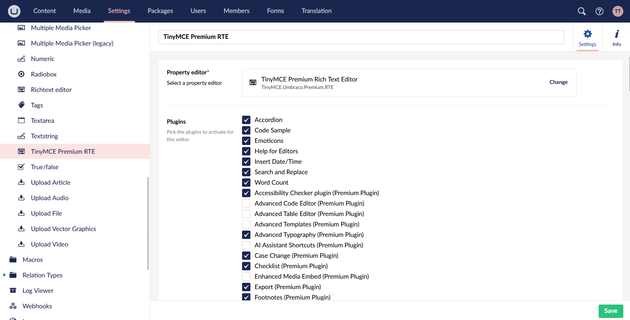630x320 pixels.
Task: Click the settings tree vertical scrollbar
Action: tap(148, 223)
